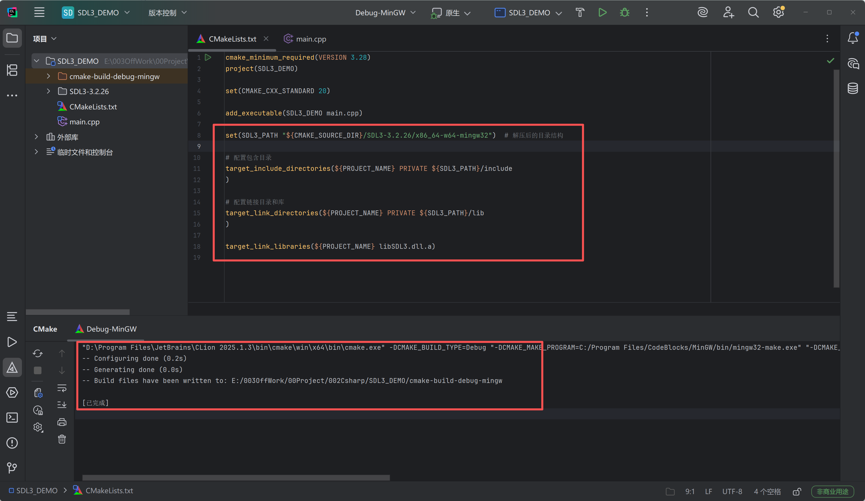Reload CMake project in CMake panel

pos(38,353)
